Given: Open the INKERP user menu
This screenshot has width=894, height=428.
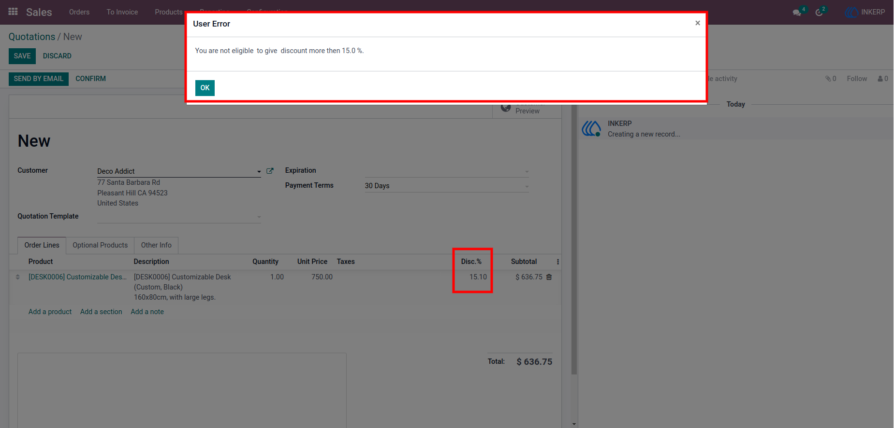Looking at the screenshot, I should point(865,12).
